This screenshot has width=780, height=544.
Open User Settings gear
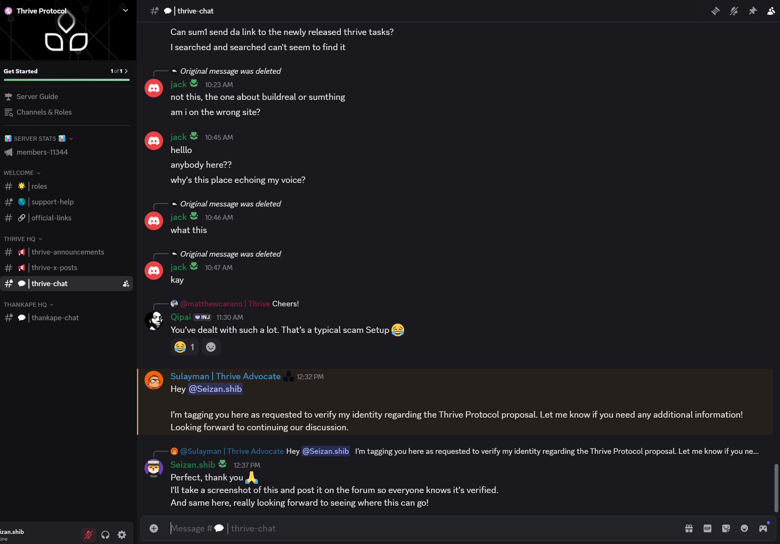122,535
